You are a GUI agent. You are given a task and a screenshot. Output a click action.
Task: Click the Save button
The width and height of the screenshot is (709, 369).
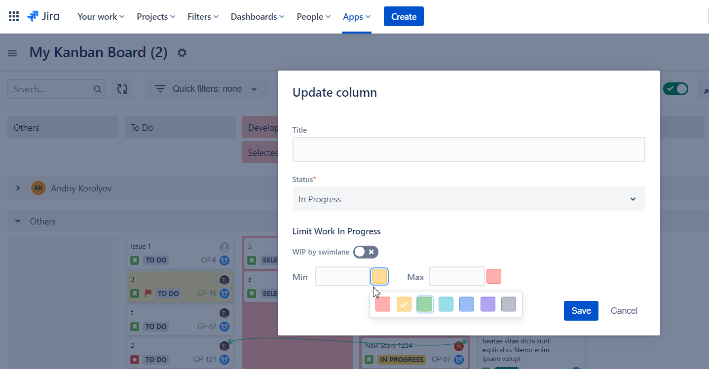point(581,311)
